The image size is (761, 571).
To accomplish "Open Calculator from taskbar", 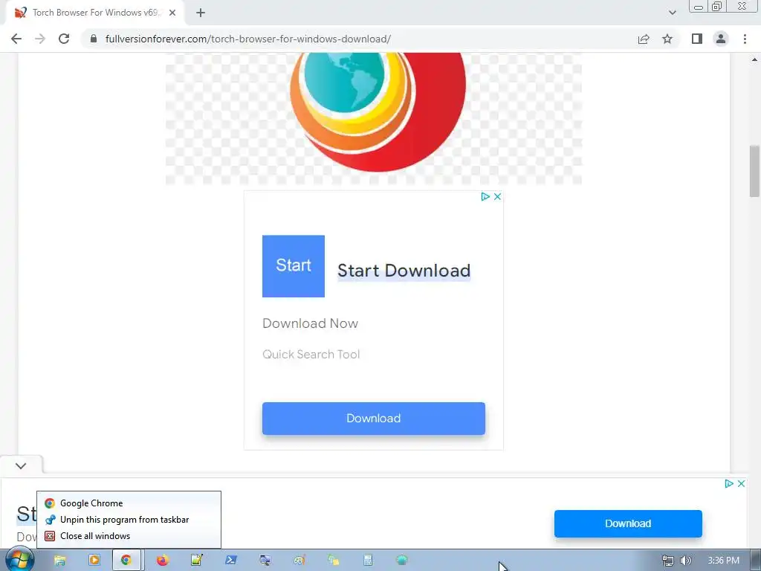I will coord(368,561).
